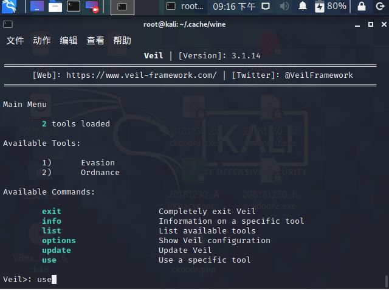The image size is (389, 290).
Task: Switch to the root... taskbar window entry
Action: point(185,6)
